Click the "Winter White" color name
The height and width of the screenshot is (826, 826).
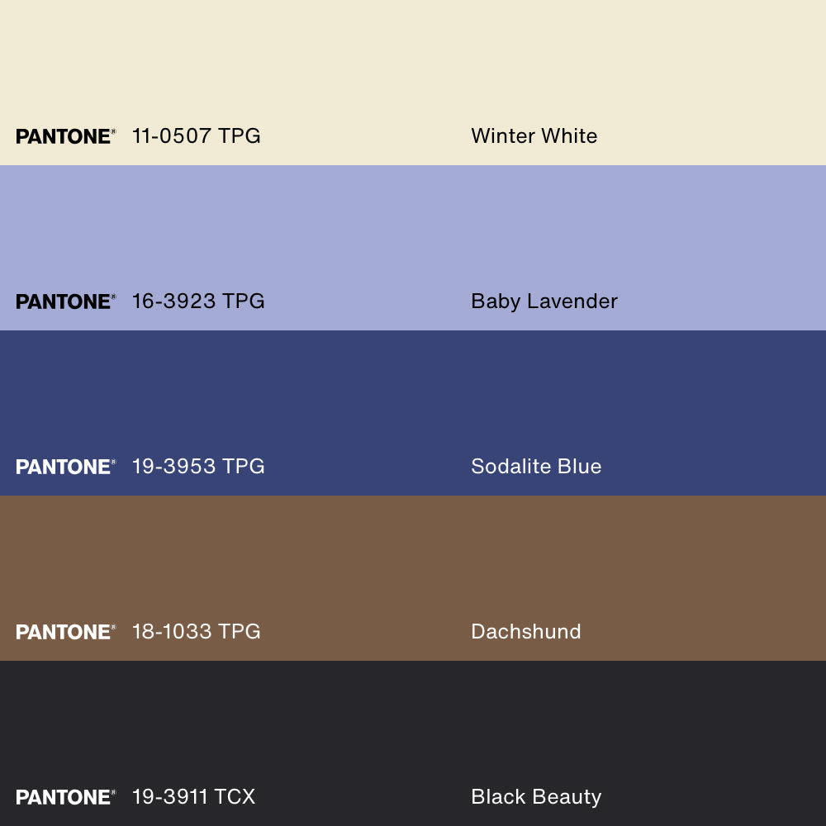point(534,136)
